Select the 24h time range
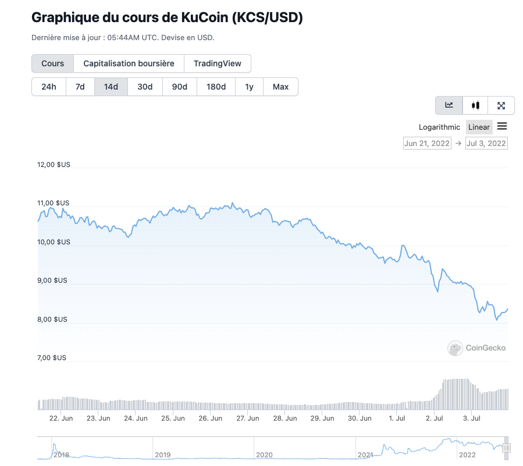Screen dimensions: 523x466 pos(49,87)
